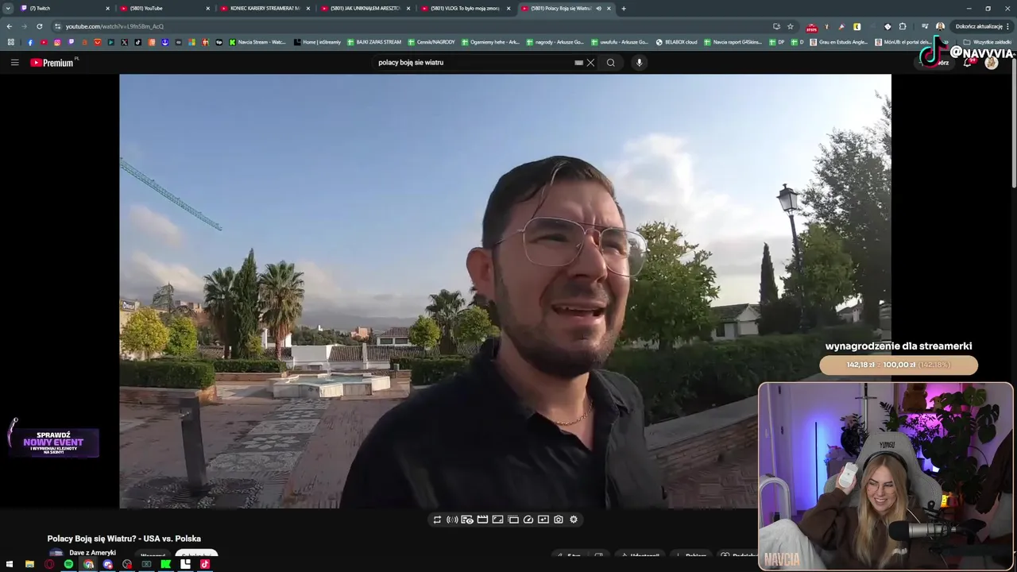Toggle audio boost icon in player toolbar
1017x572 pixels.
[x=452, y=520]
